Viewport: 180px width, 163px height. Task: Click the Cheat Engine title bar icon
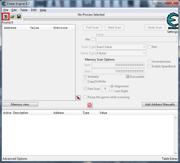click(4, 4)
